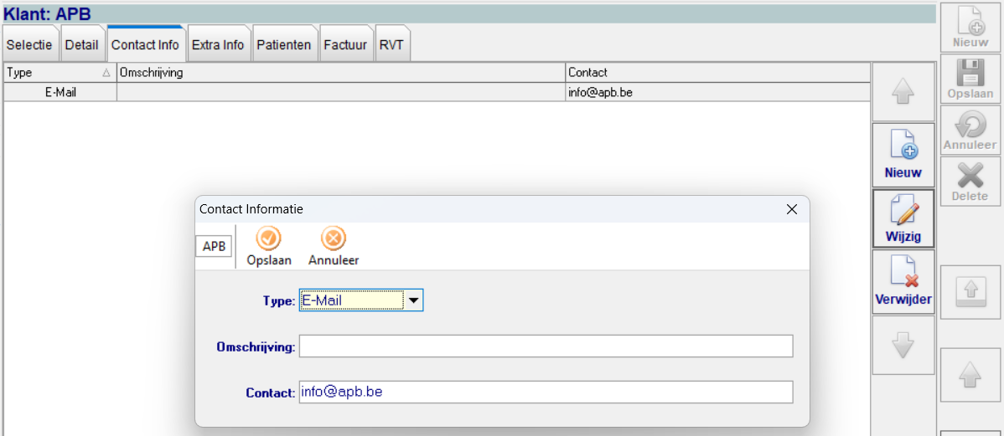Switch to the Patienten tab

[284, 45]
